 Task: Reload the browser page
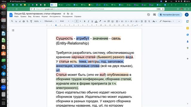point(17,9)
